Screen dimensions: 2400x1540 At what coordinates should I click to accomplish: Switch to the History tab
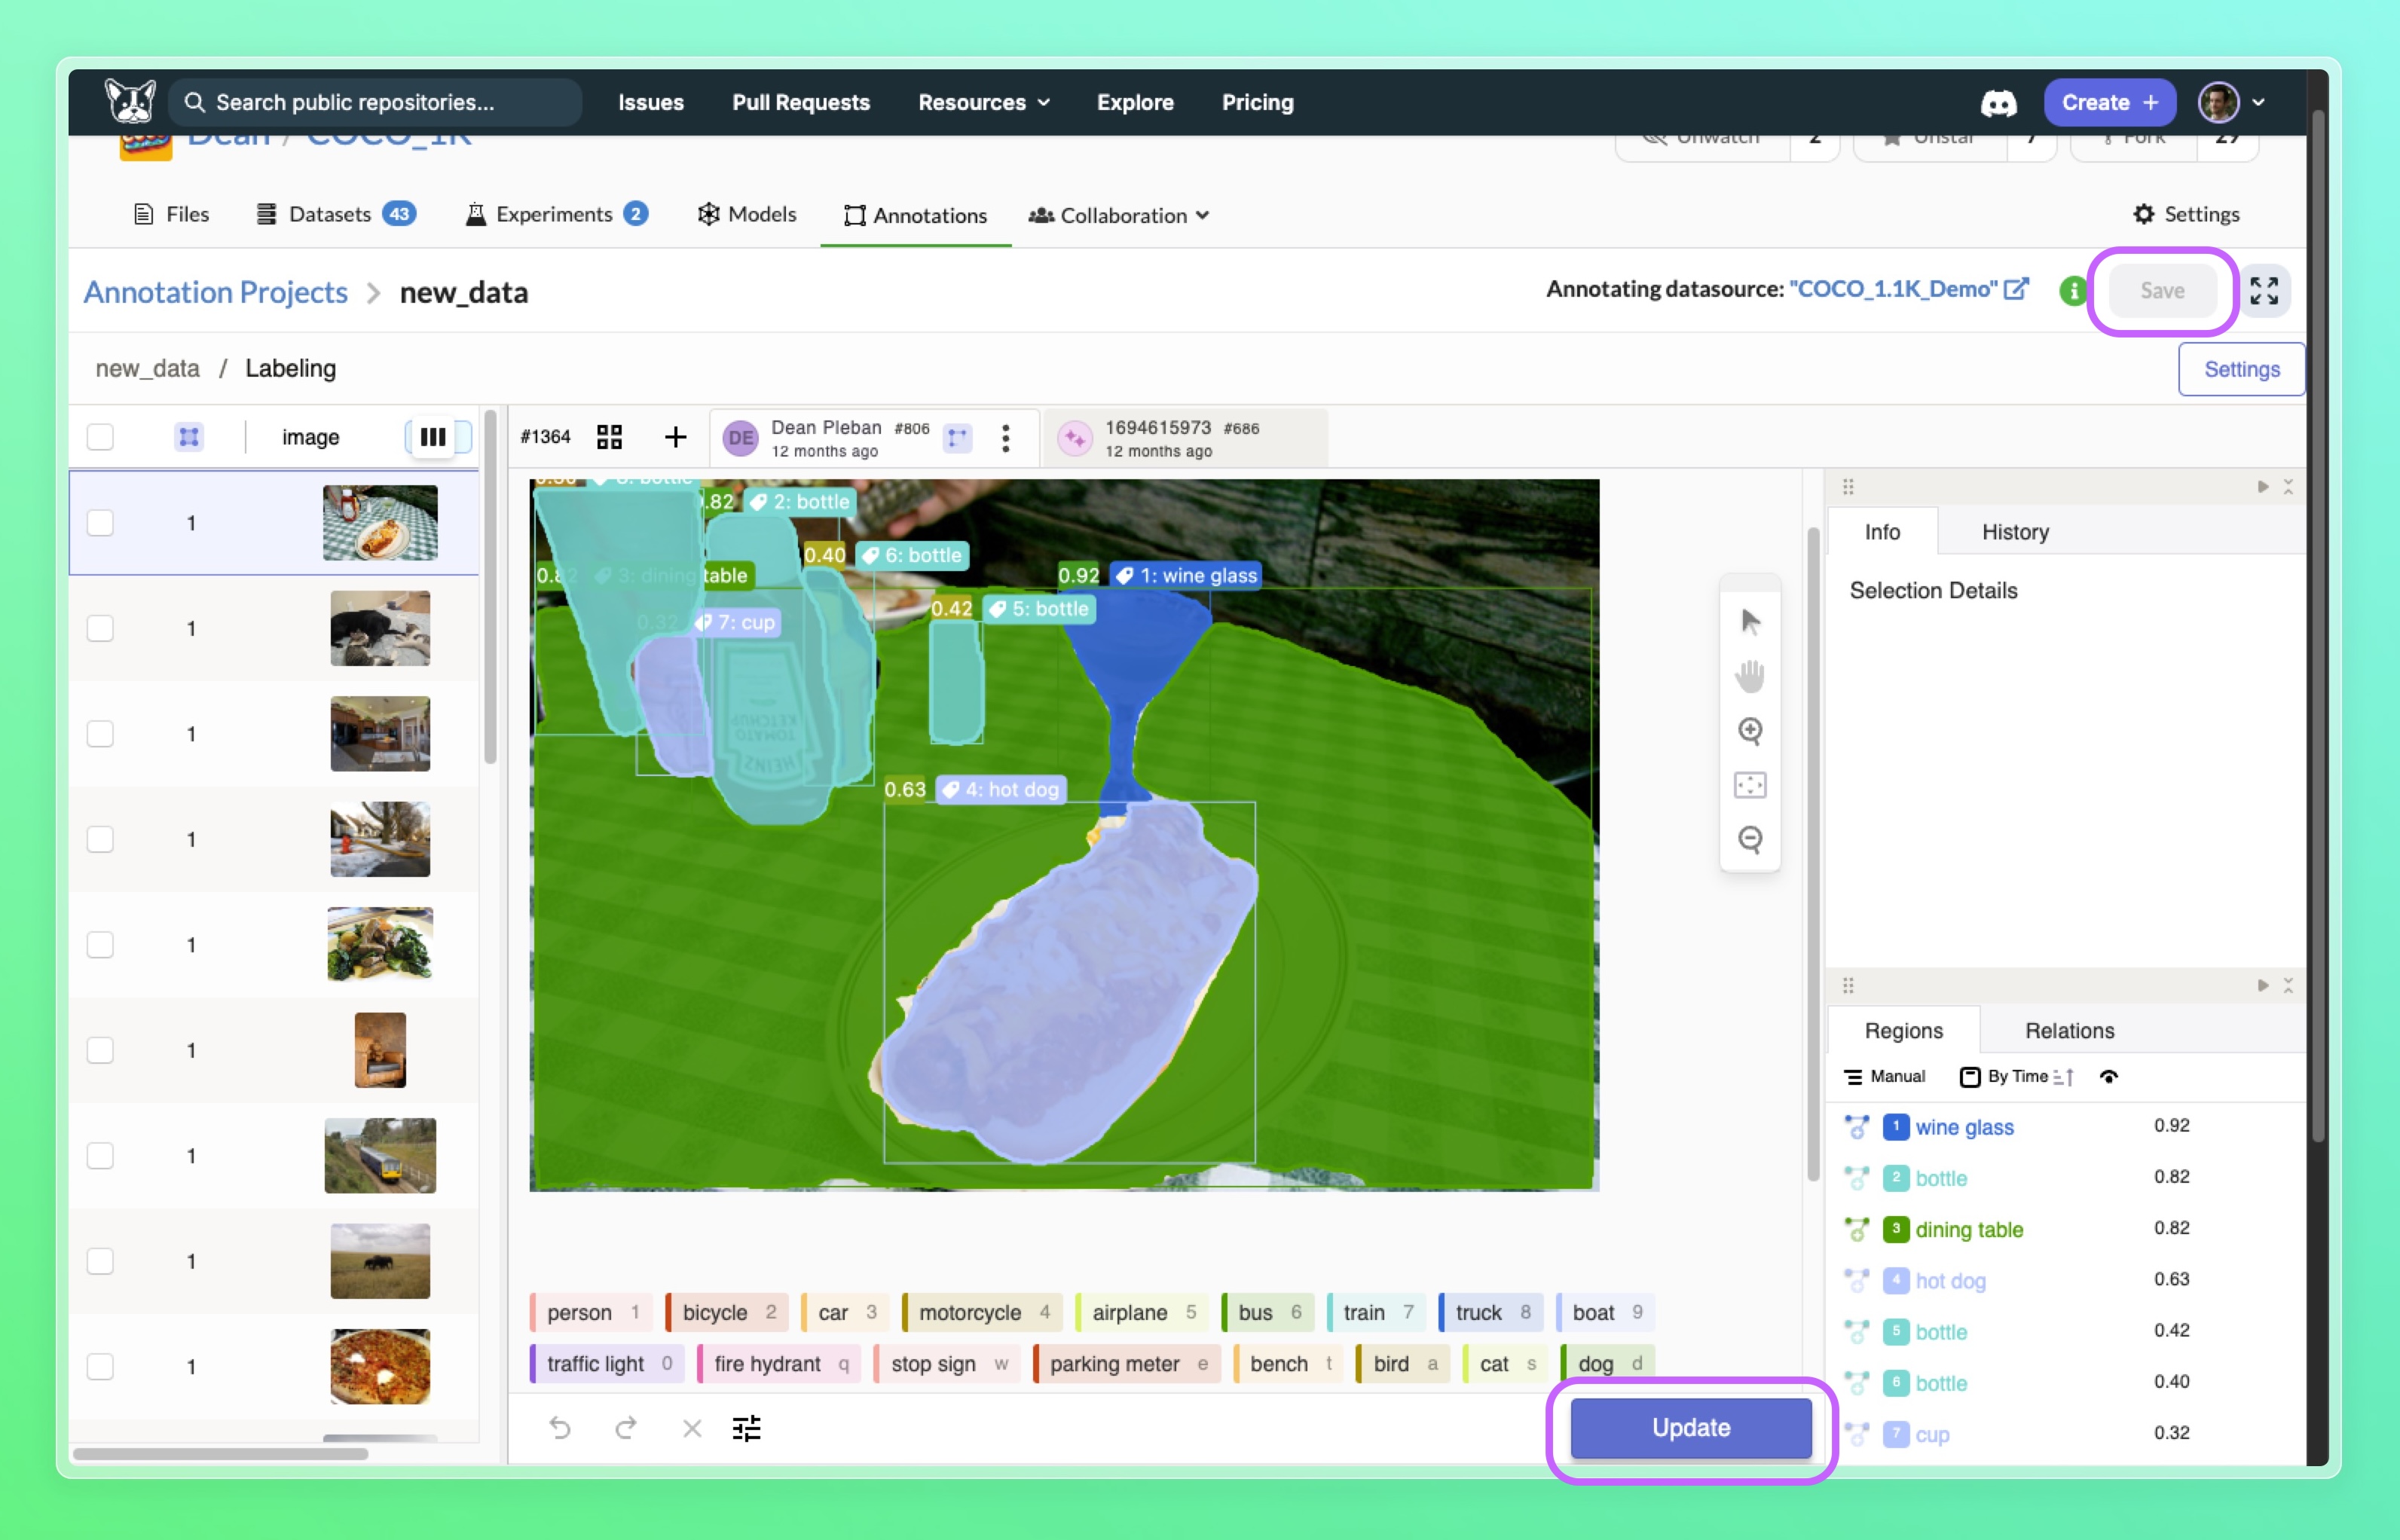coord(2013,530)
